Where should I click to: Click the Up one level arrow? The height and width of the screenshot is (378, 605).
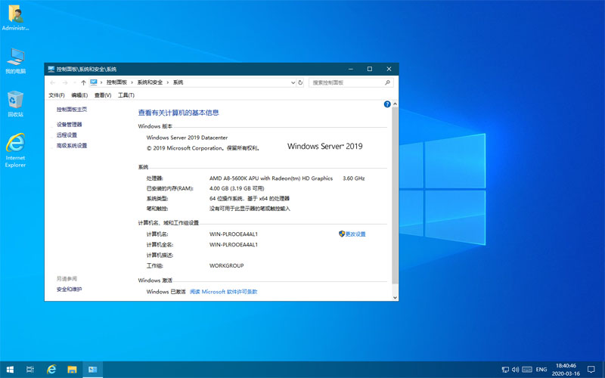click(x=83, y=82)
